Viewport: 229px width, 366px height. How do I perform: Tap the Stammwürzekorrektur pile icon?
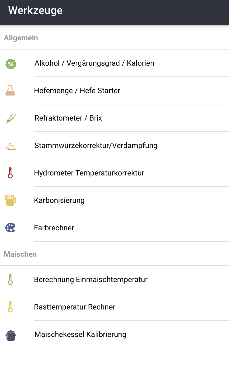pos(11,146)
